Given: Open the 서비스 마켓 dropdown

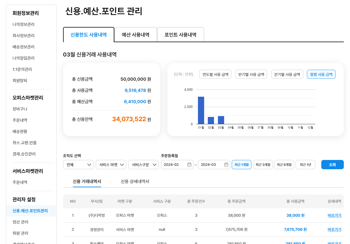Looking at the screenshot, I should [x=111, y=165].
